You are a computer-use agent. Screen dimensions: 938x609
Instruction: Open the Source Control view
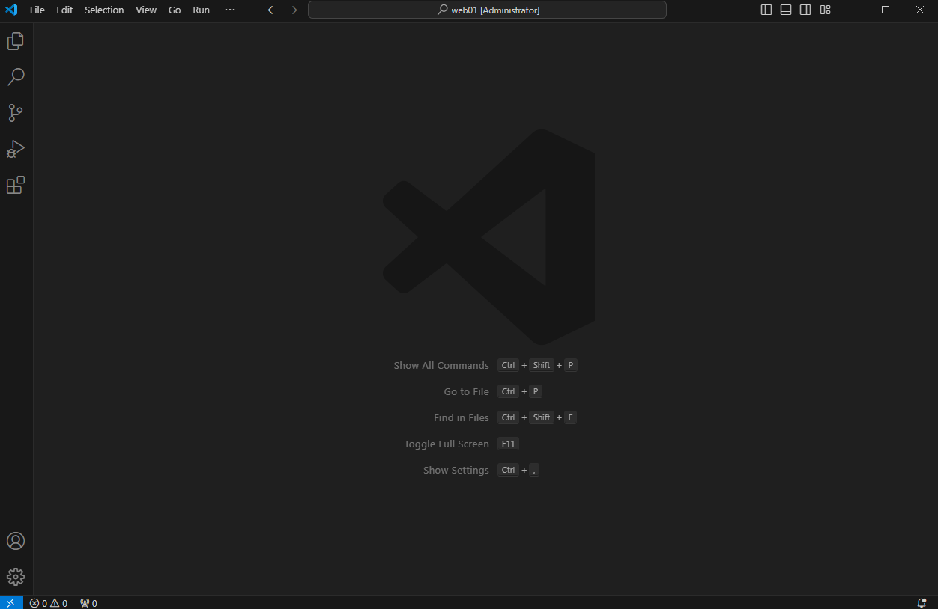click(16, 113)
